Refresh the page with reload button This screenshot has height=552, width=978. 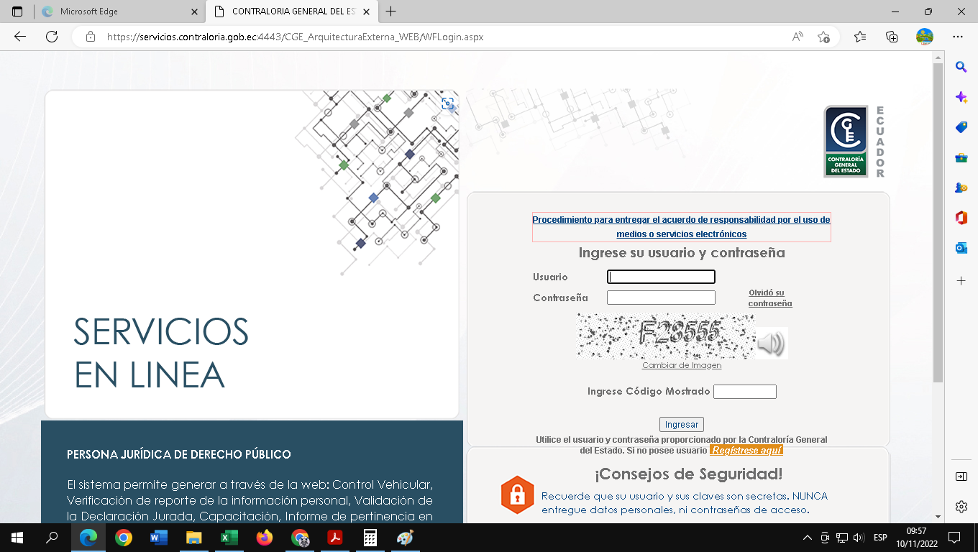(x=52, y=37)
